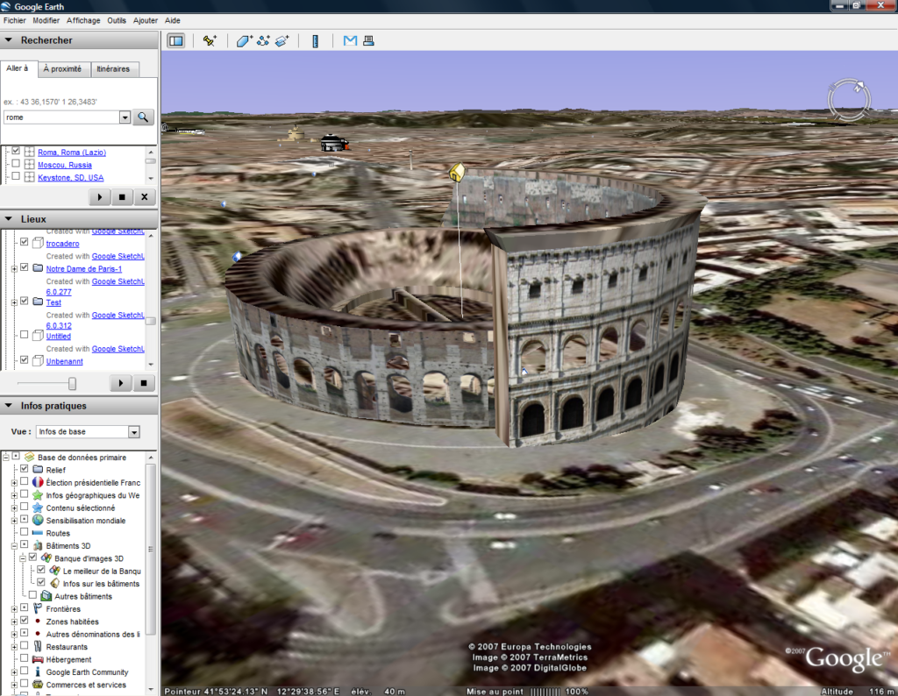Enable the Autres bâtiments checkbox
Viewport: 898px width, 696px height.
(32, 594)
